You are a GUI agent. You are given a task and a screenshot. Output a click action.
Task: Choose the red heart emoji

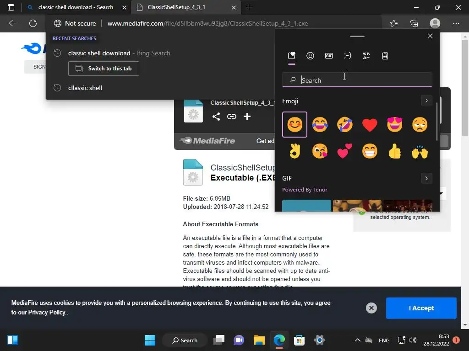[x=370, y=124]
